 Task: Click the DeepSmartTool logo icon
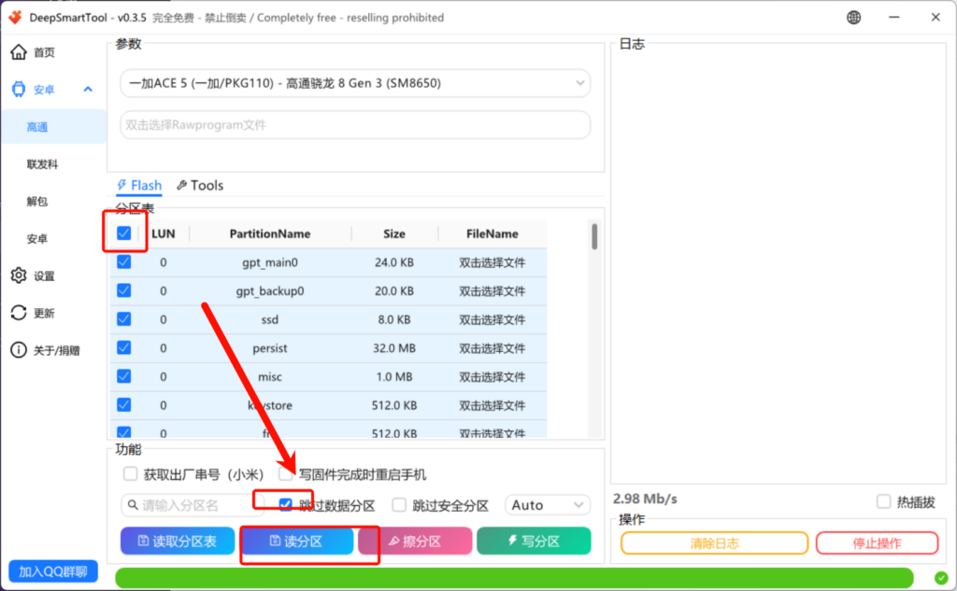(x=16, y=18)
